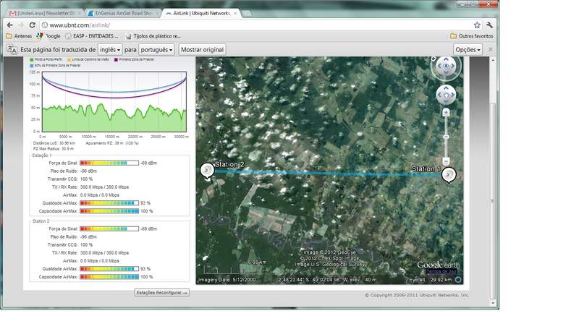Click the Station 1 map marker
Screen dimensions: 579x329
click(x=449, y=174)
